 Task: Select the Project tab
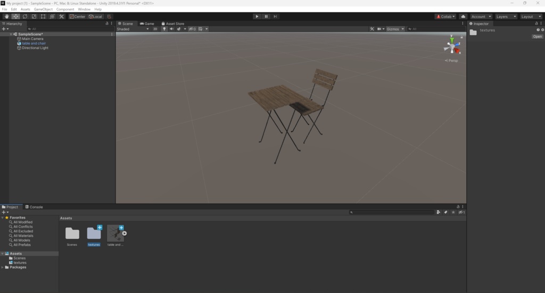coord(10,207)
